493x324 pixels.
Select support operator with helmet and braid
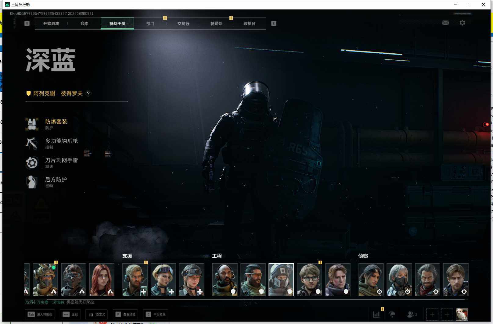[192, 280]
